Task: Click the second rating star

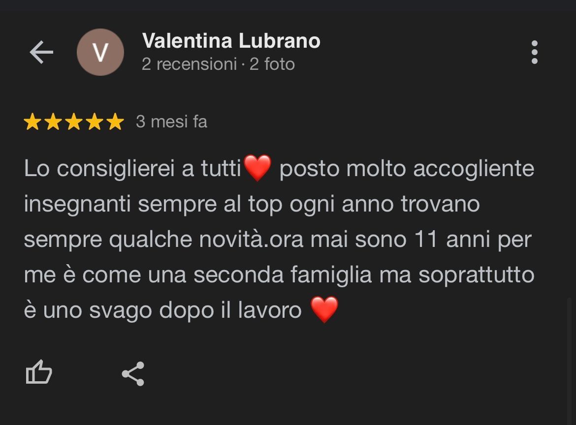Action: coord(53,121)
